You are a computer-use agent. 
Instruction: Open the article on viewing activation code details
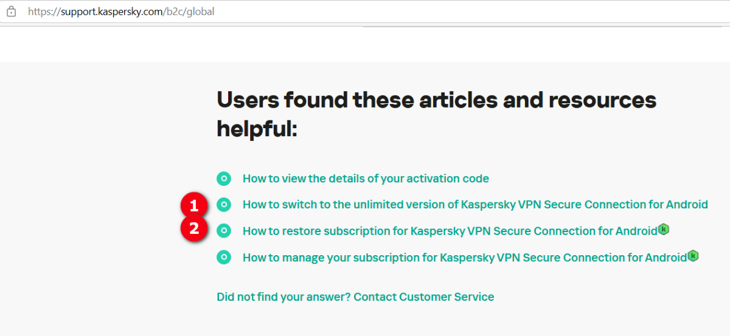[x=366, y=179]
